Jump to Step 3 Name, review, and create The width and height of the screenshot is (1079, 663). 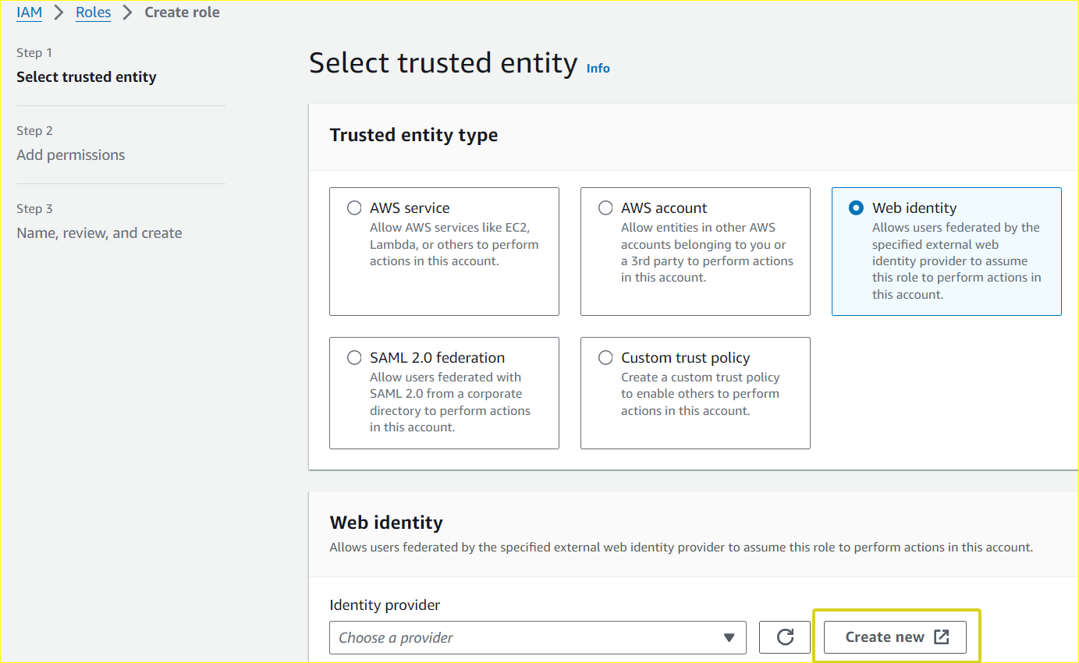99,232
